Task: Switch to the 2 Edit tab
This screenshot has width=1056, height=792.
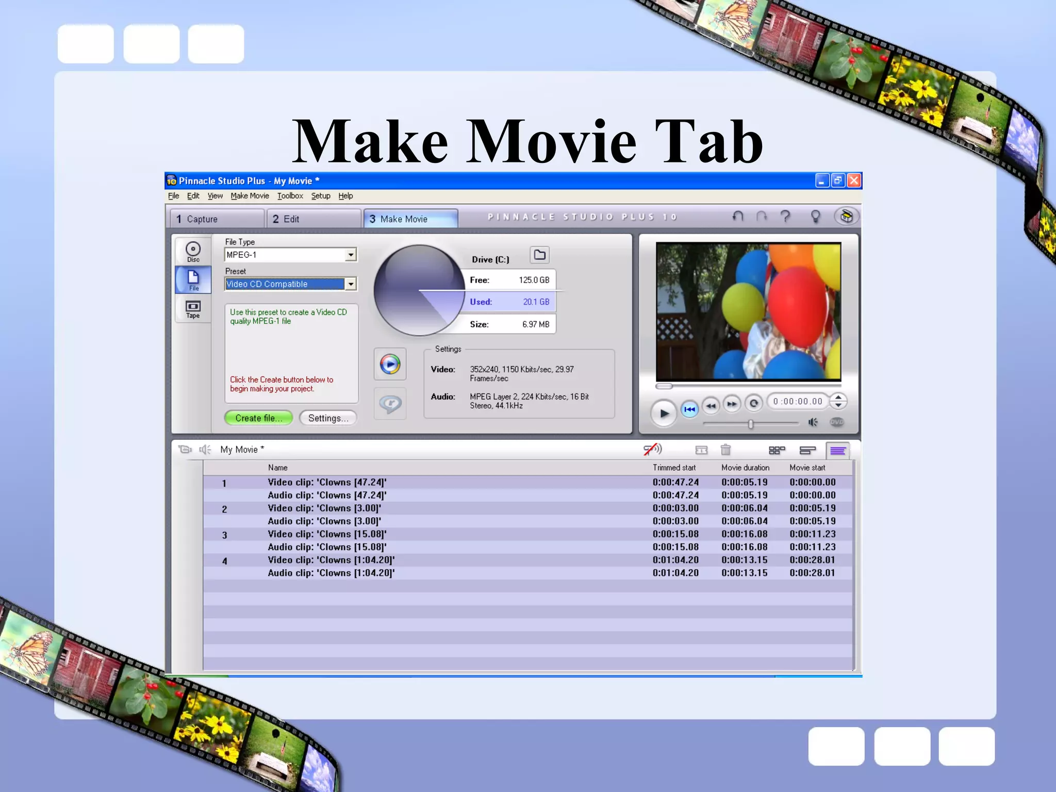Action: tap(313, 219)
